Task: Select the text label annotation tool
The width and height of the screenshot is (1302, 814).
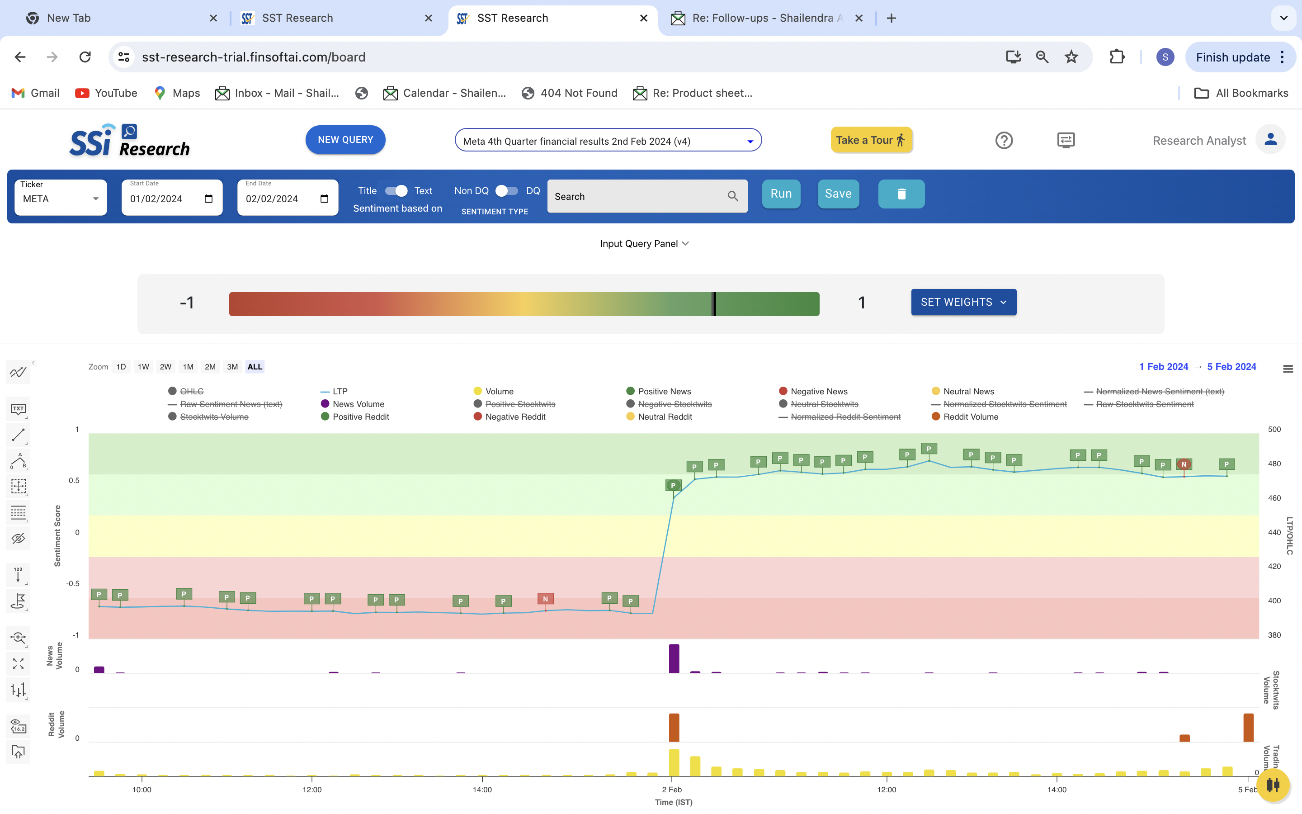Action: [x=18, y=409]
